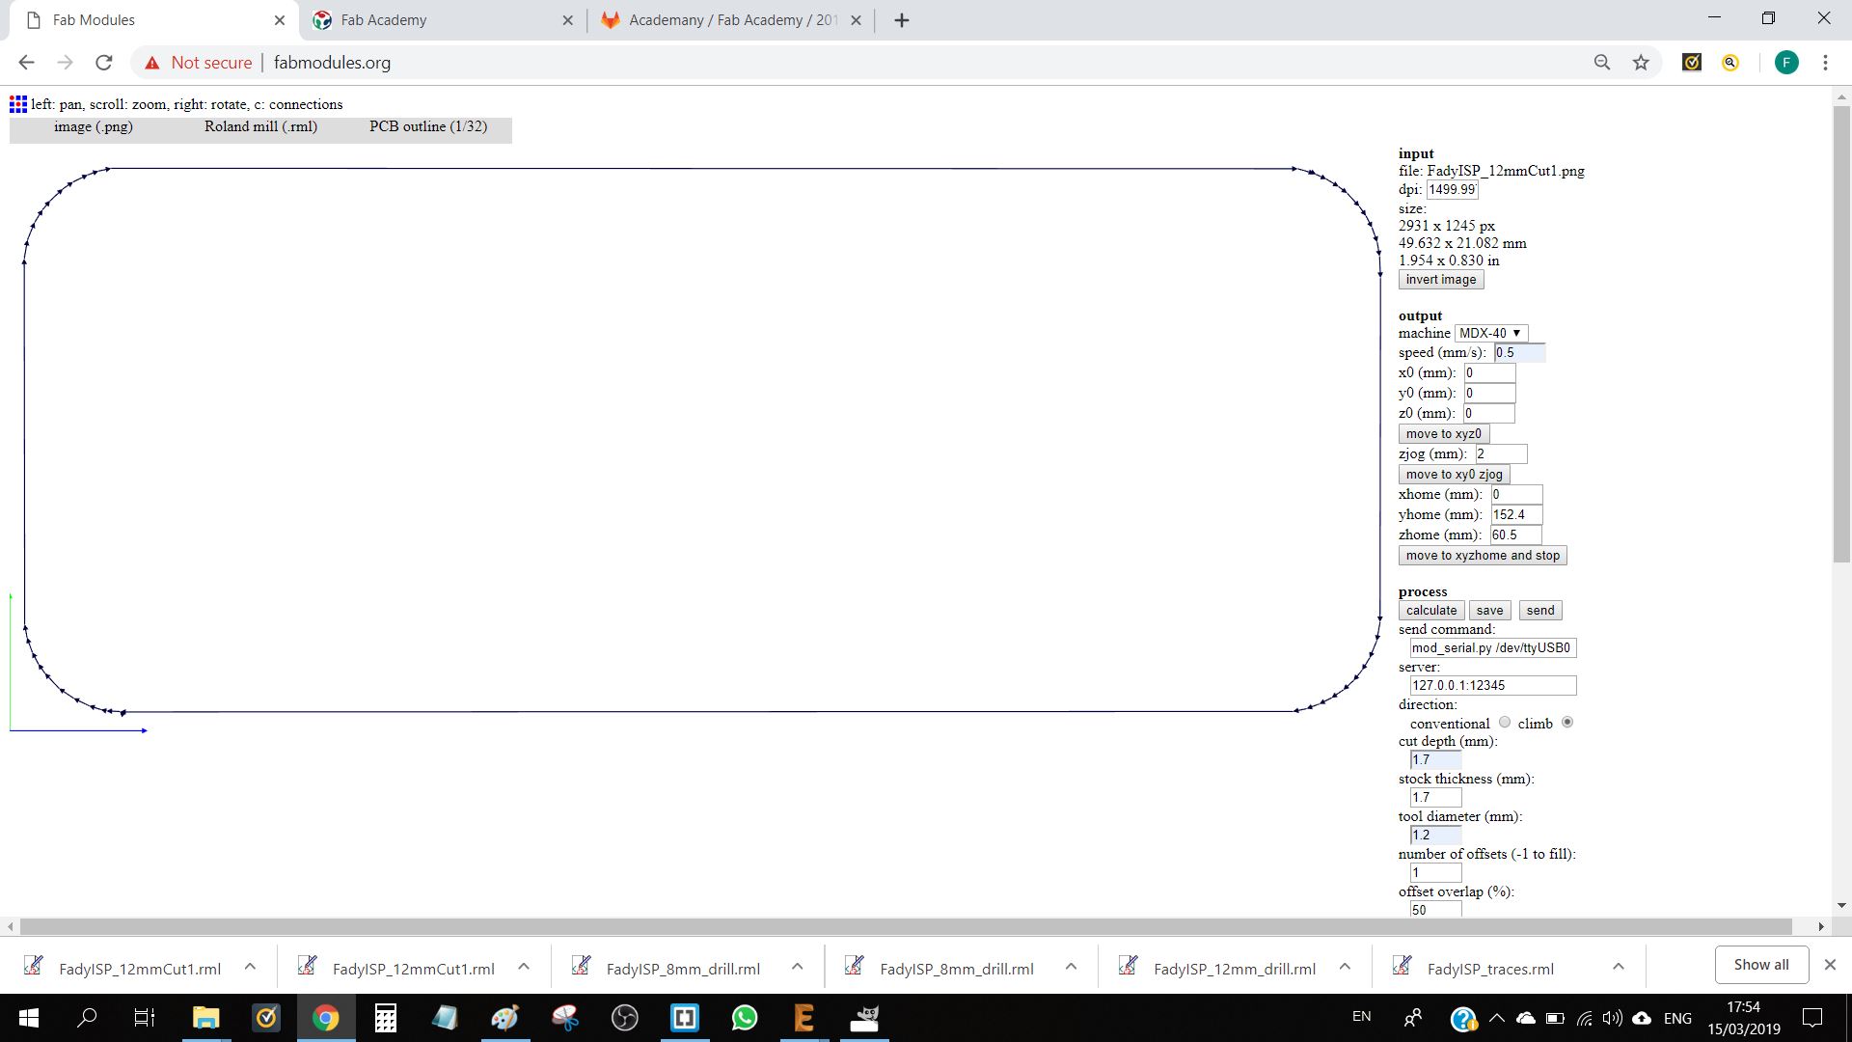Click the Fab Modules grid menu icon

18,104
